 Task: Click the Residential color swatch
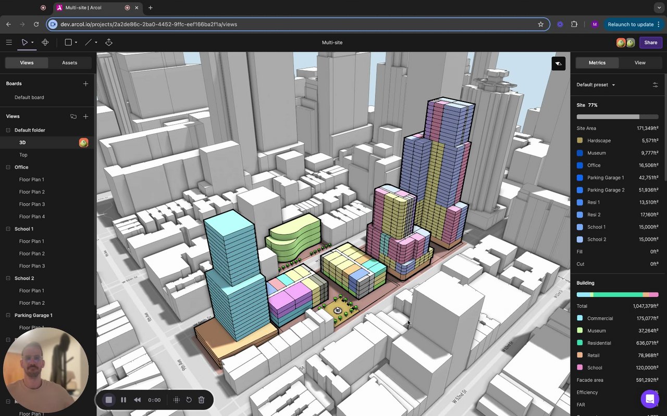point(580,343)
